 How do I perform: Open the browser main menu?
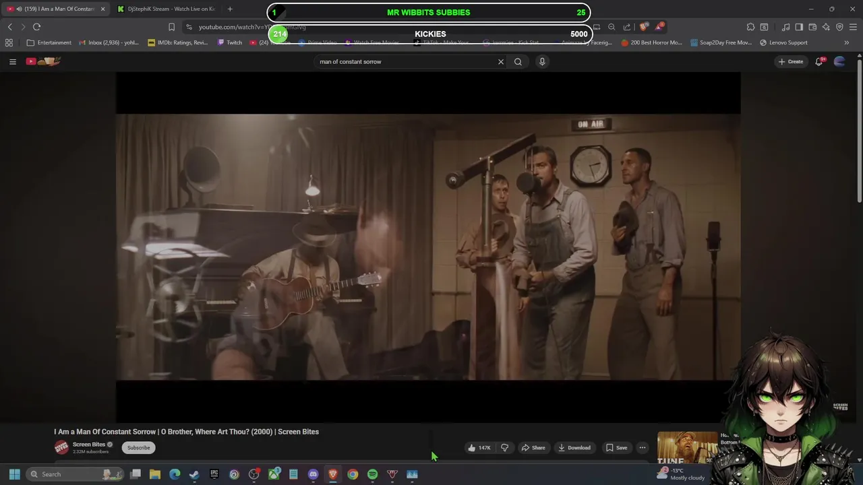853,27
